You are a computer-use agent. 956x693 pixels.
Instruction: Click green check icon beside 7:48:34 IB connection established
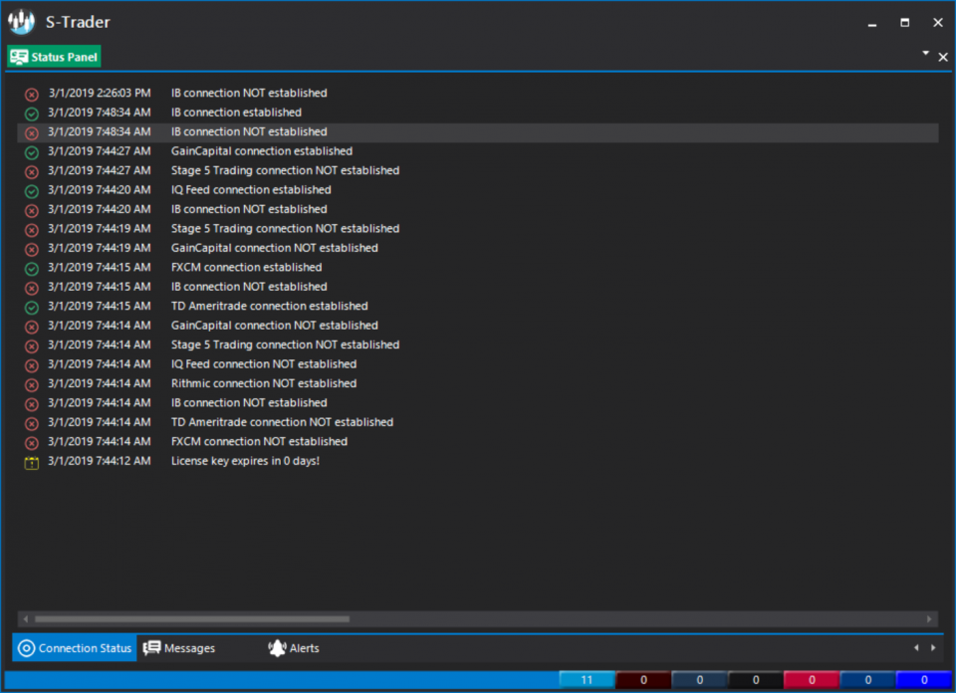tap(32, 114)
